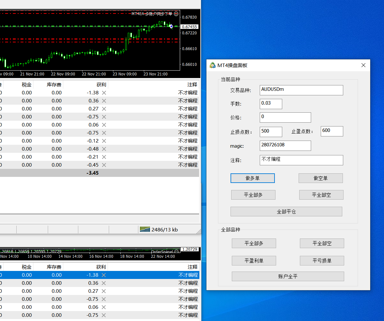Click 平全部空 under 全部品种
Screen dimensions: 384x321
(322, 243)
